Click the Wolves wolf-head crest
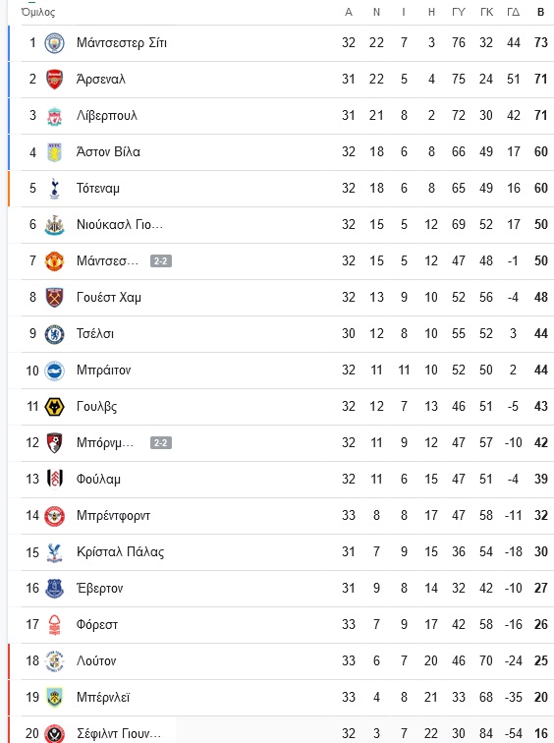The image size is (554, 743). [x=54, y=407]
